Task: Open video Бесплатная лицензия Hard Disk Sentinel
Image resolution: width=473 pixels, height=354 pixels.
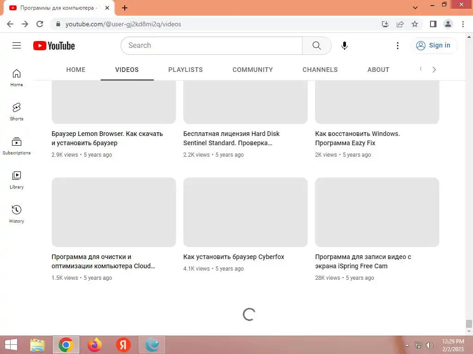Action: [231, 138]
